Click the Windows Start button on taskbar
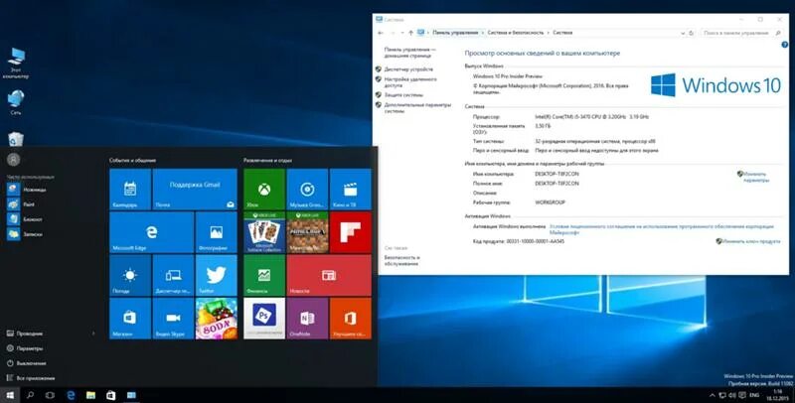The width and height of the screenshot is (795, 403). click(10, 395)
